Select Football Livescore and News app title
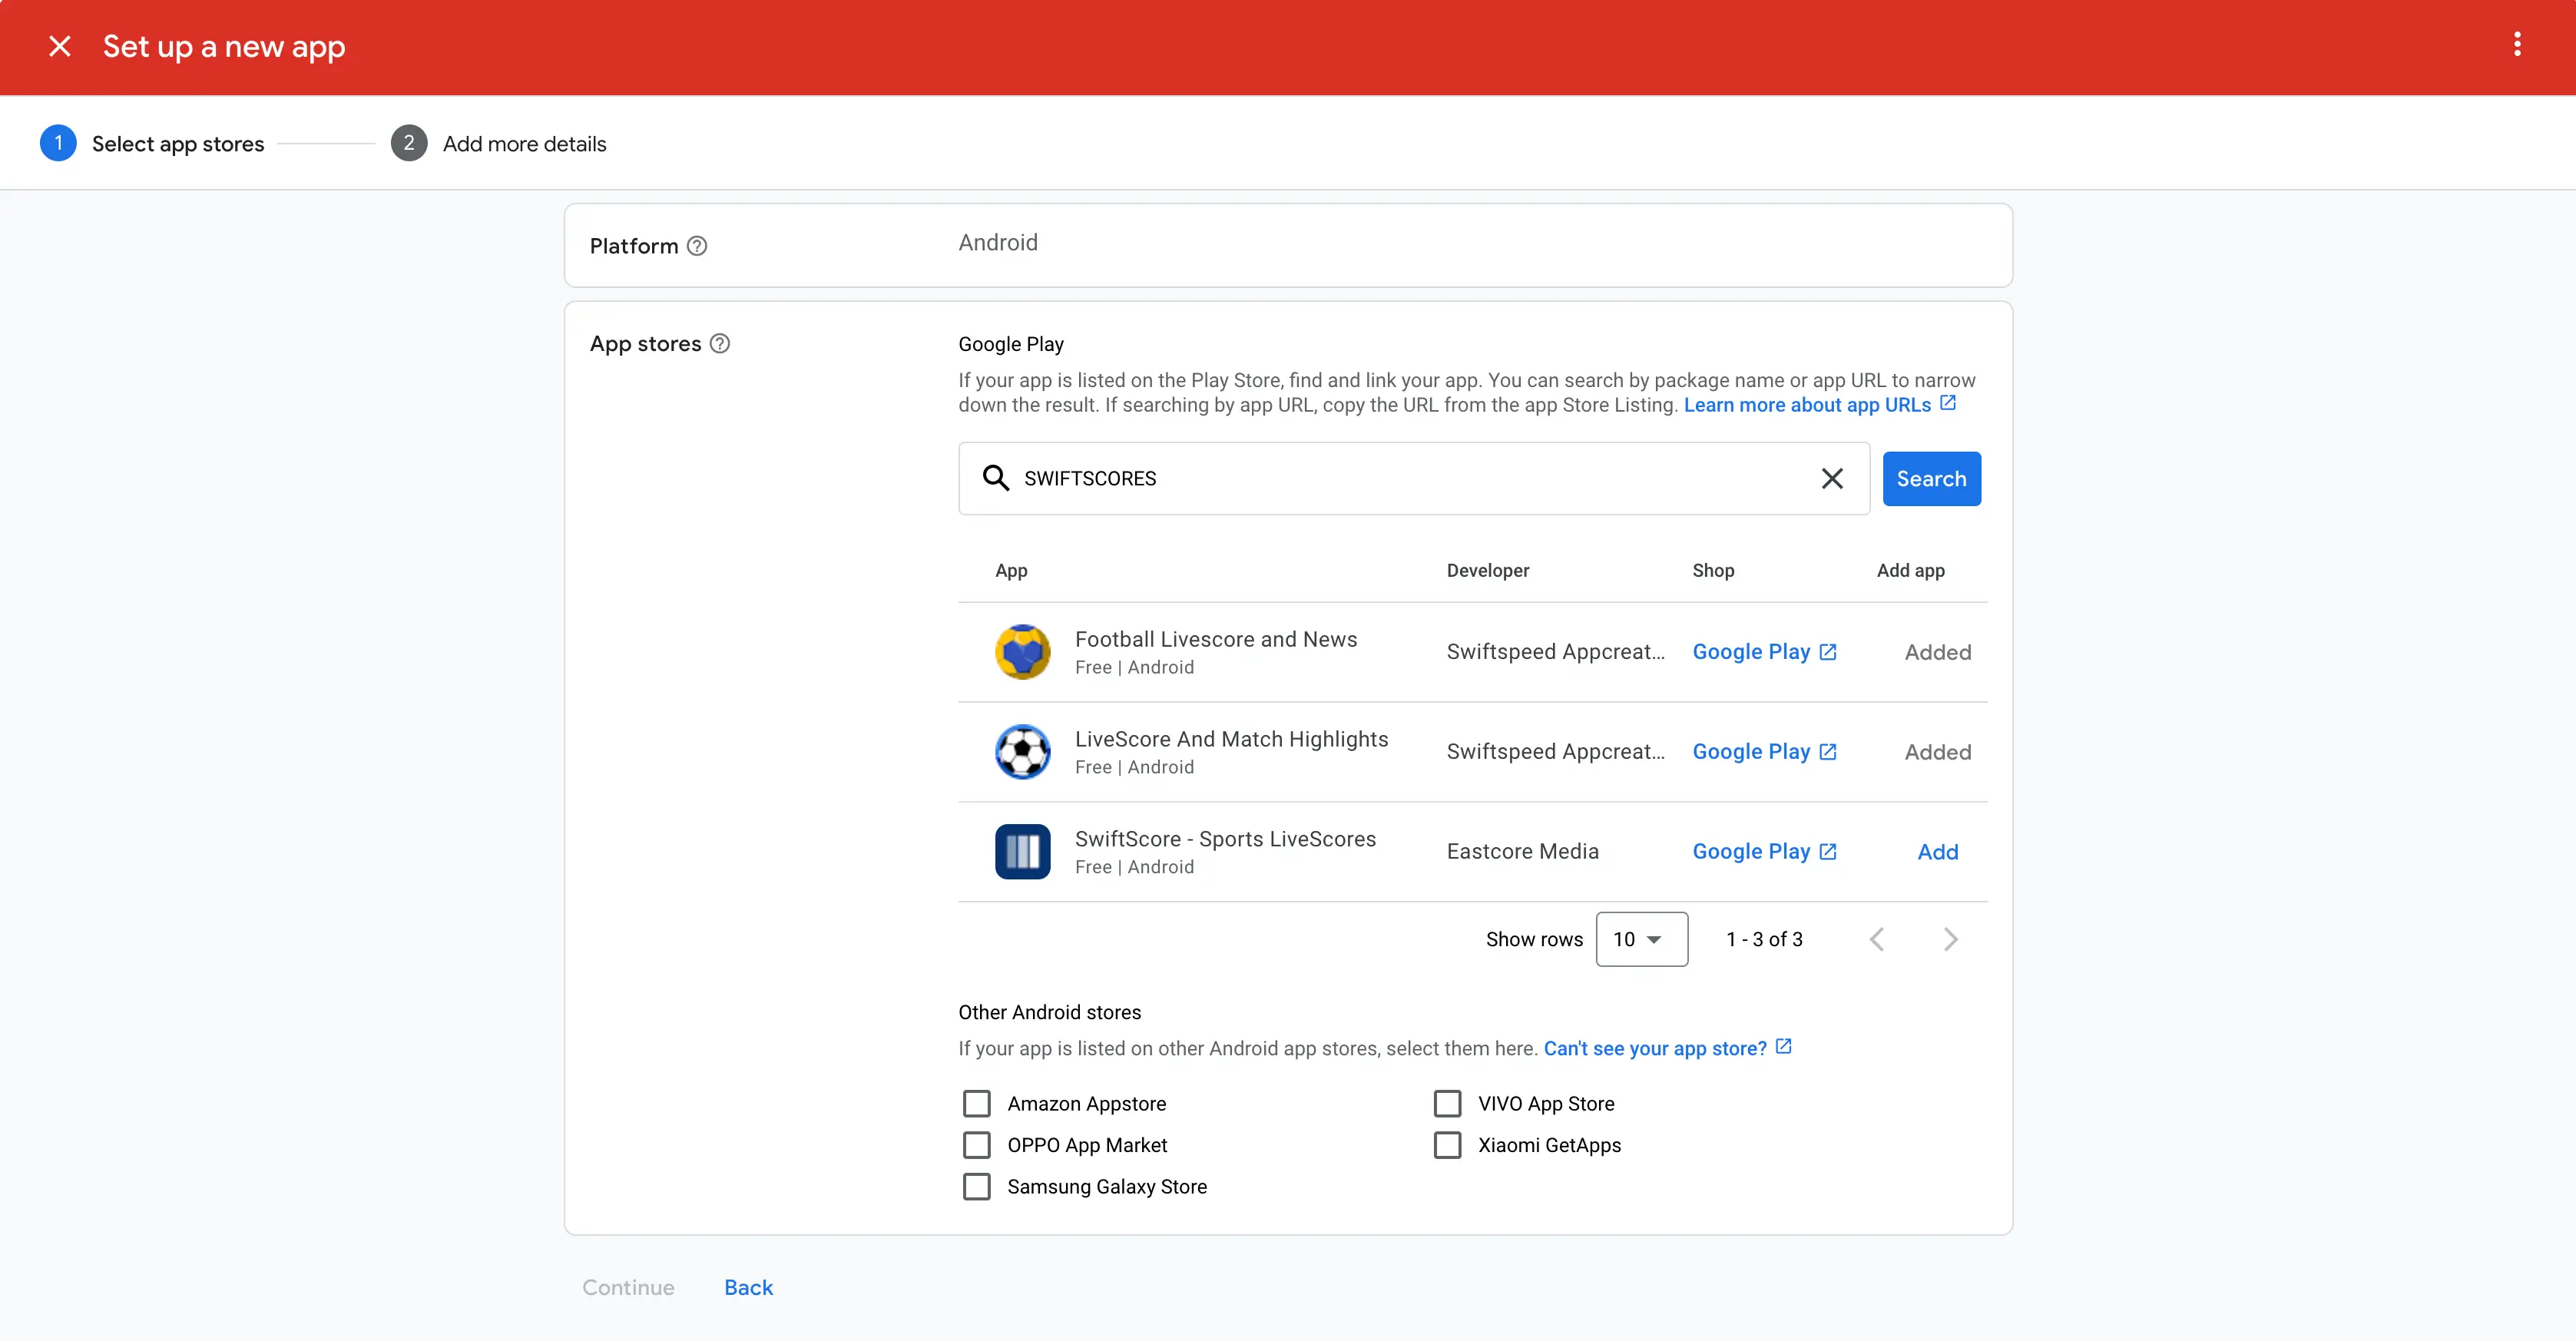The height and width of the screenshot is (1341, 2576). point(1215,640)
